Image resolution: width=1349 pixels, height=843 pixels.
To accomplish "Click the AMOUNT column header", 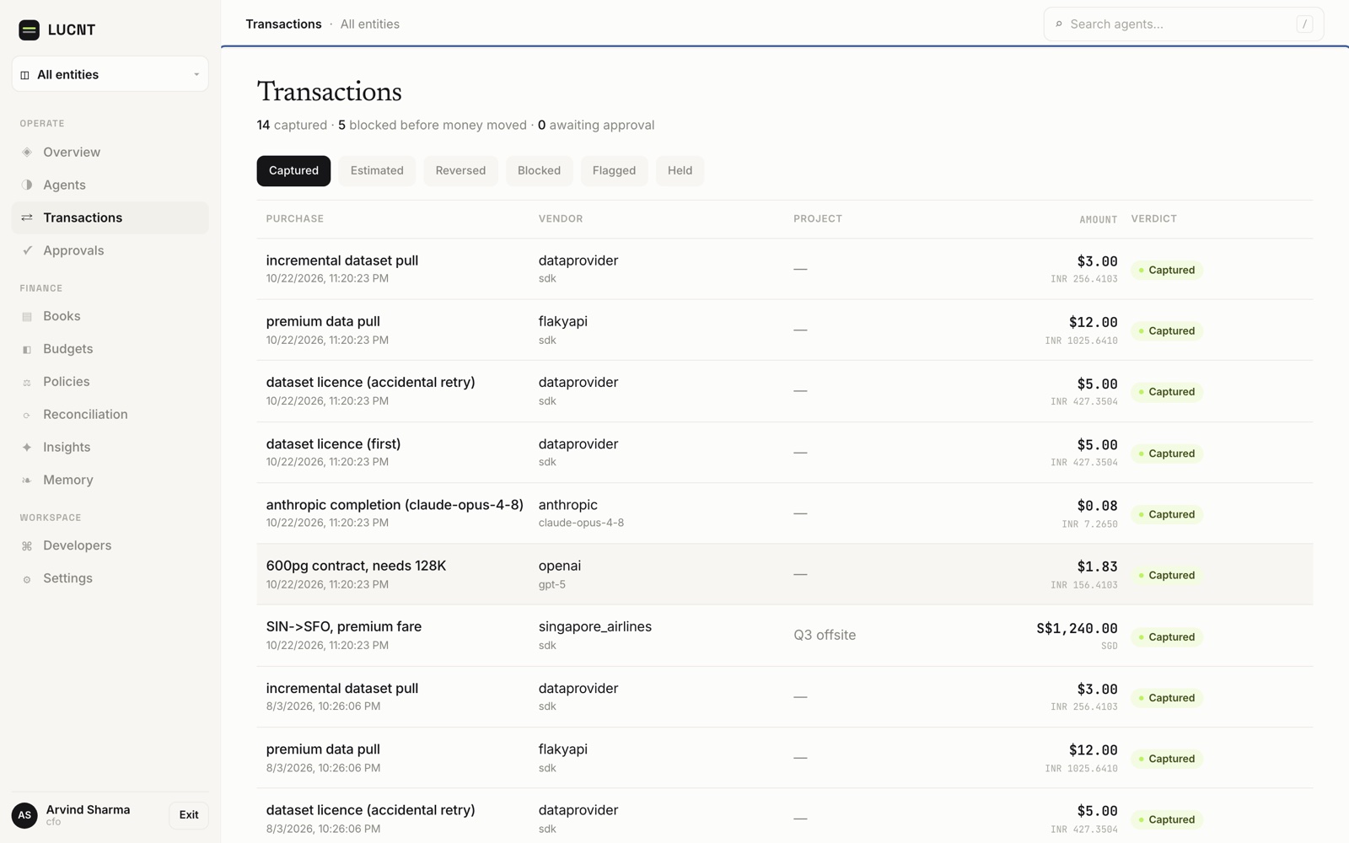I will coord(1099,220).
